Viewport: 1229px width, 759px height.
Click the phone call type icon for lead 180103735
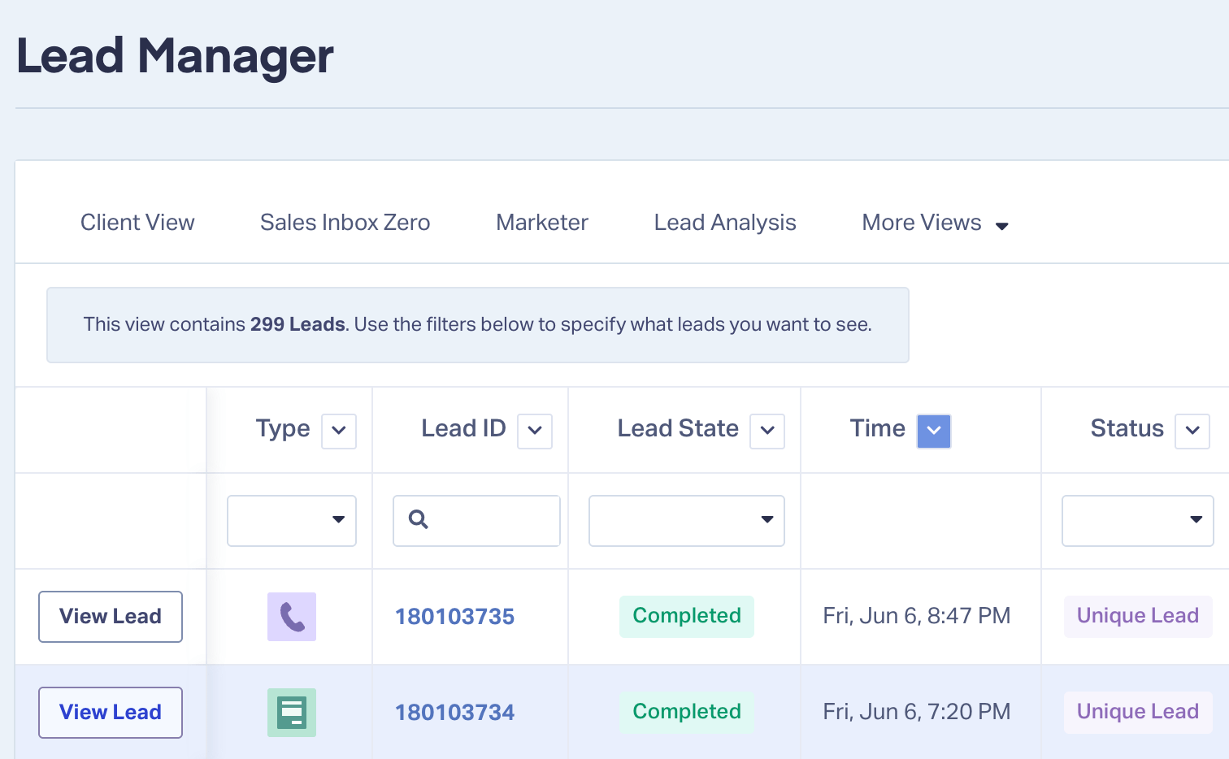pyautogui.click(x=292, y=617)
